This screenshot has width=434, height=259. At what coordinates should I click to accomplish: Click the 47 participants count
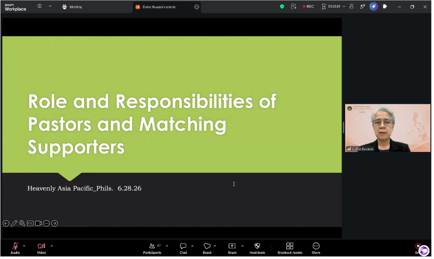(159, 247)
